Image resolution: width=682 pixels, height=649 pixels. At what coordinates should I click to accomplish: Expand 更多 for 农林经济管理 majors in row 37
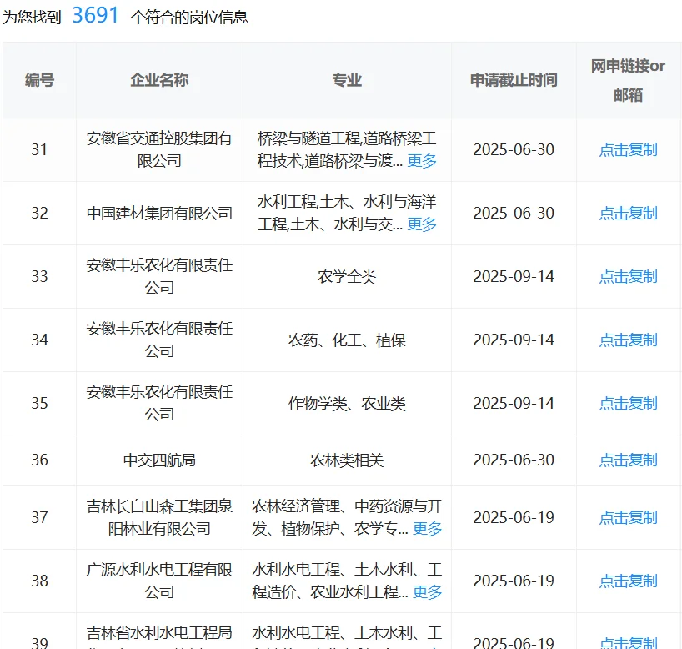(x=428, y=528)
